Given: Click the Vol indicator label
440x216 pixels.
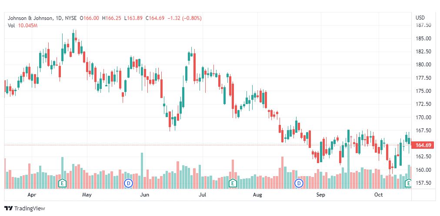Looking at the screenshot, I should click(x=11, y=26).
